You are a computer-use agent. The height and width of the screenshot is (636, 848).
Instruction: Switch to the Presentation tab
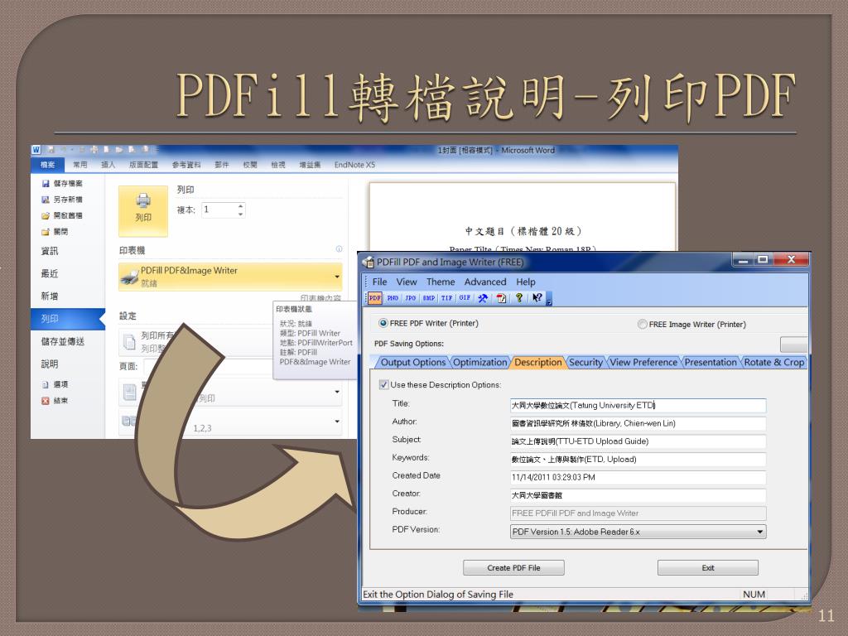click(710, 363)
